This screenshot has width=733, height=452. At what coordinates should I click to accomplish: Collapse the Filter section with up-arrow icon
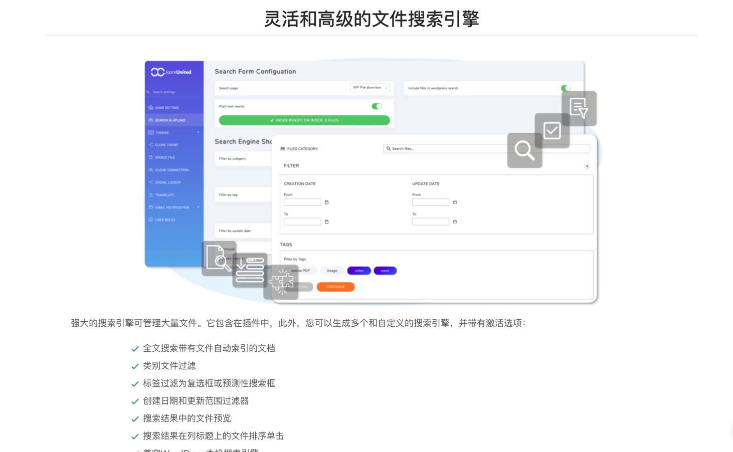[x=587, y=166]
